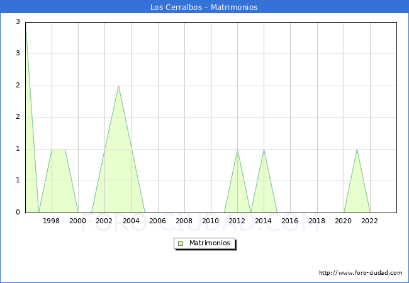Select the 2020 x-axis label
Screen dimensions: 409x283
pos(344,221)
